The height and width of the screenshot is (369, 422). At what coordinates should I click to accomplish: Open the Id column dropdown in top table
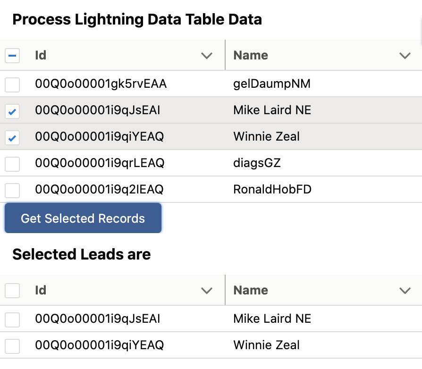207,55
